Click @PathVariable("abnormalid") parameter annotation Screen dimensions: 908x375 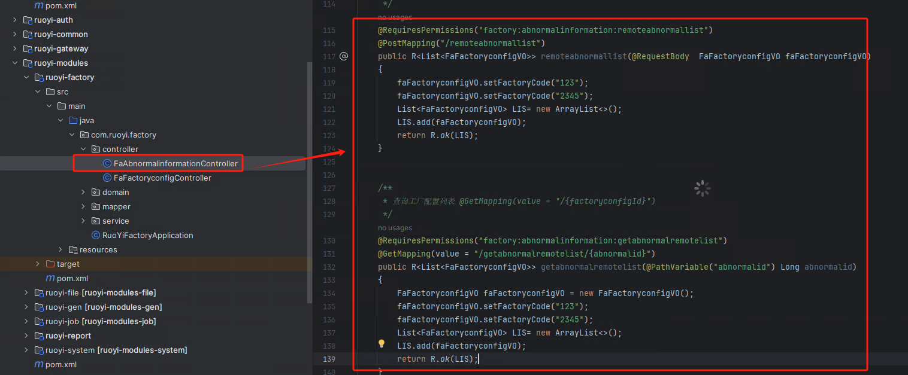click(x=710, y=267)
